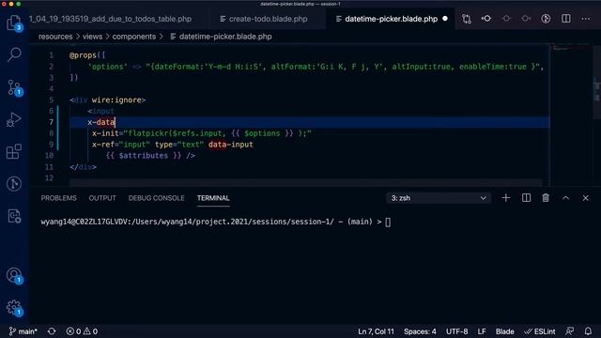The image size is (601, 338).
Task: Click UTF-8 encoding selector
Action: 457,331
